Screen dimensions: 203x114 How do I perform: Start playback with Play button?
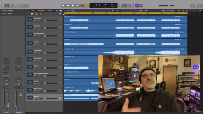(77, 6)
